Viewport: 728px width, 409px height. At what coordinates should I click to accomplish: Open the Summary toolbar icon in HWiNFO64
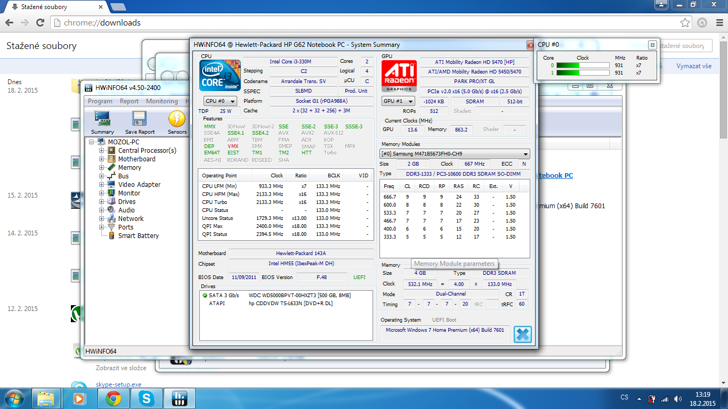point(102,122)
